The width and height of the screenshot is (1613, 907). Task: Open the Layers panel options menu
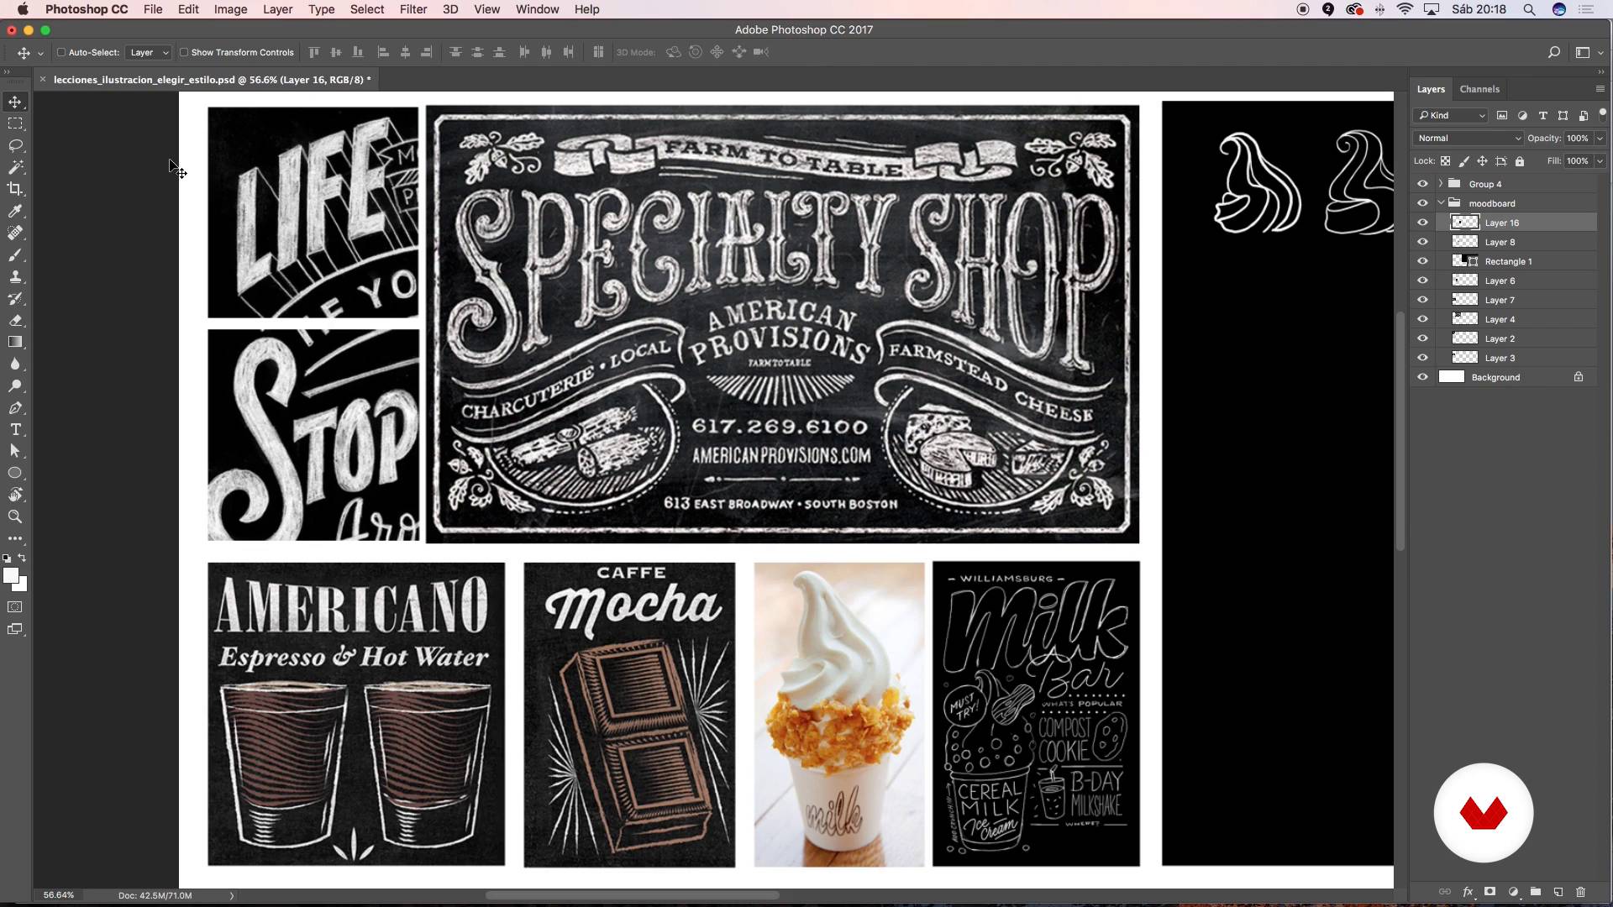tap(1600, 89)
